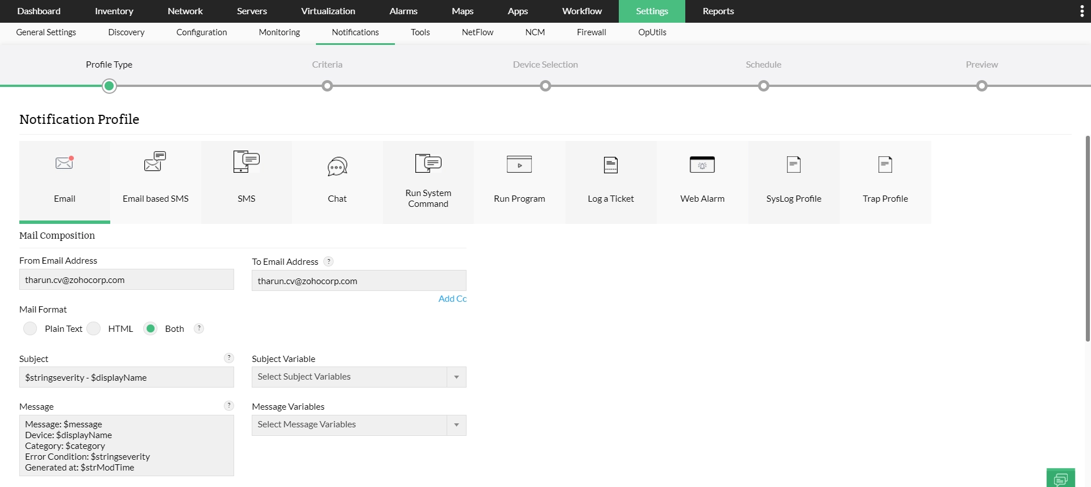Screen dimensions: 1091x487
Task: Switch to the Firewall tab
Action: coord(592,32)
